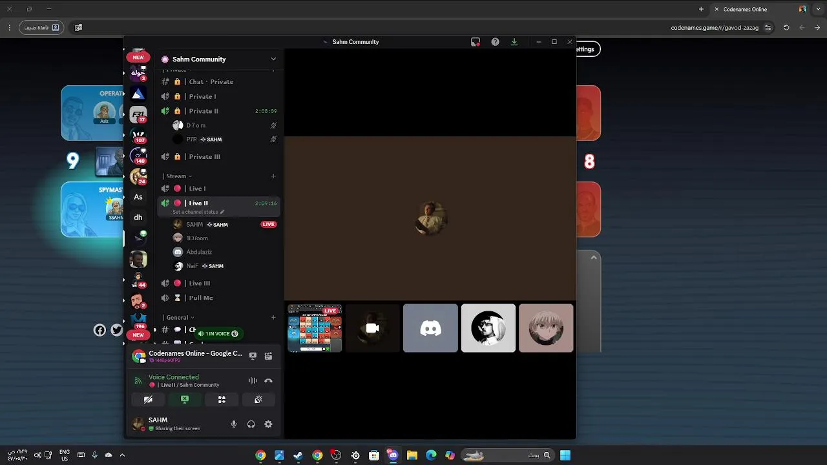Collapse the General category

point(179,318)
